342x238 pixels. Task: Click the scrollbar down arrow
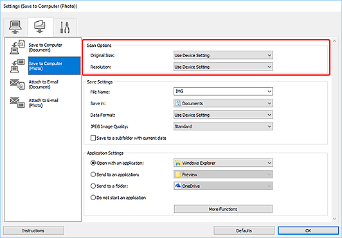pos(334,219)
